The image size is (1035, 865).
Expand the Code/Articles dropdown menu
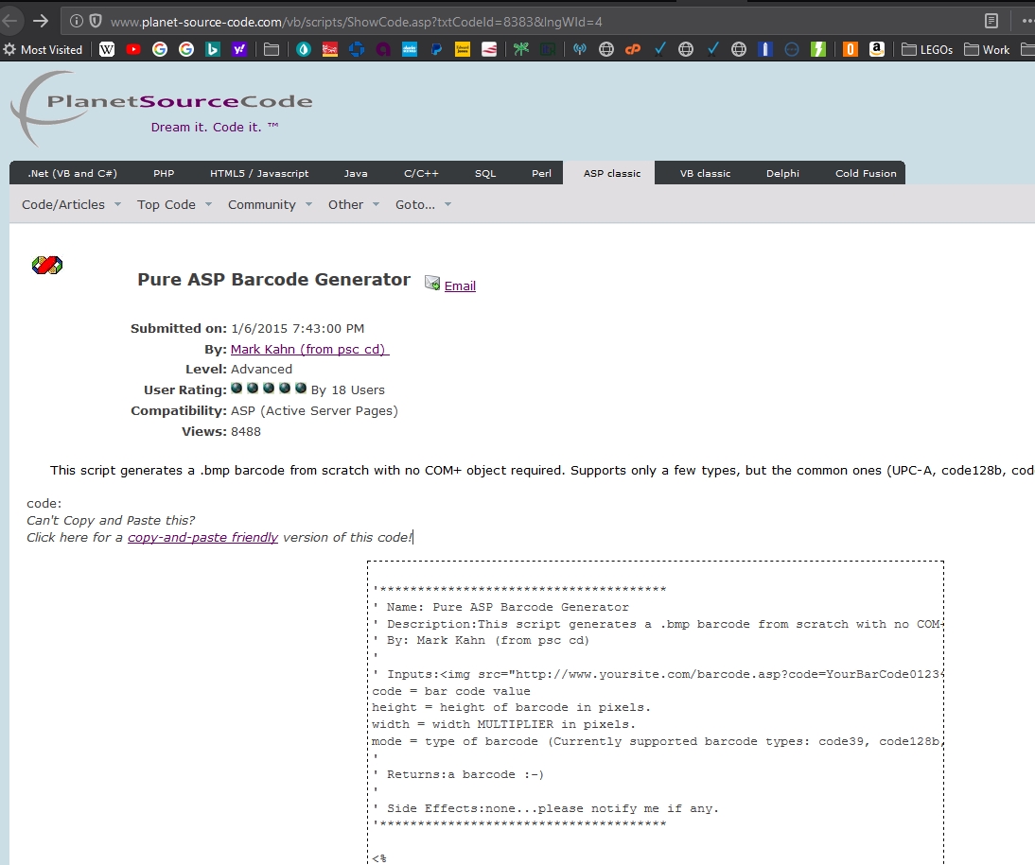[71, 204]
